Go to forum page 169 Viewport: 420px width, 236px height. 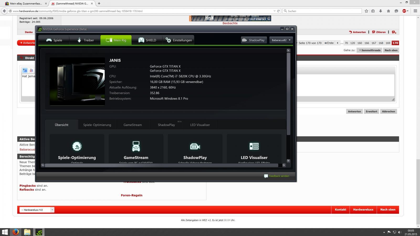388,43
